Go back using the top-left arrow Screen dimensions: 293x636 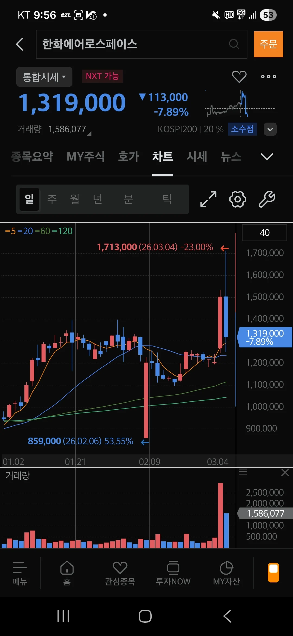pyautogui.click(x=20, y=44)
